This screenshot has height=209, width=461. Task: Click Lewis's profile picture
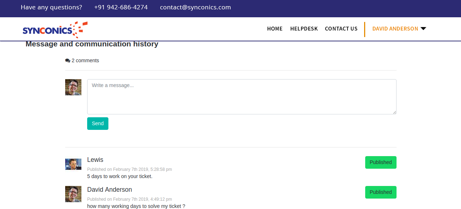[x=73, y=164]
